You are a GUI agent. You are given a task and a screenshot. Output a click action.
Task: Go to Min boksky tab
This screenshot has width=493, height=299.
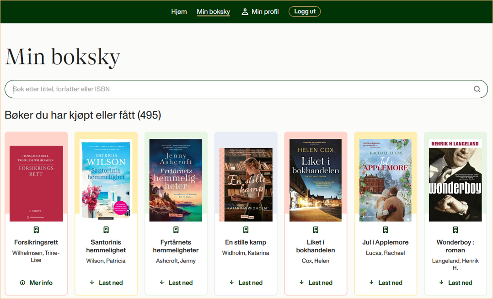point(214,11)
